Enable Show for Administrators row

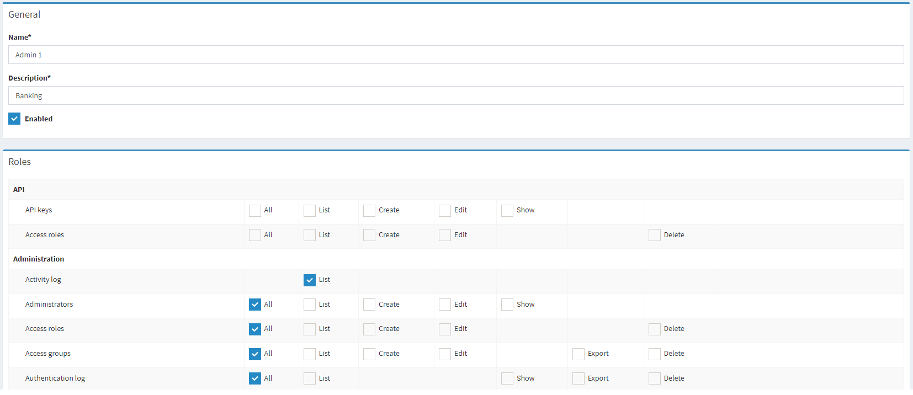(x=507, y=305)
